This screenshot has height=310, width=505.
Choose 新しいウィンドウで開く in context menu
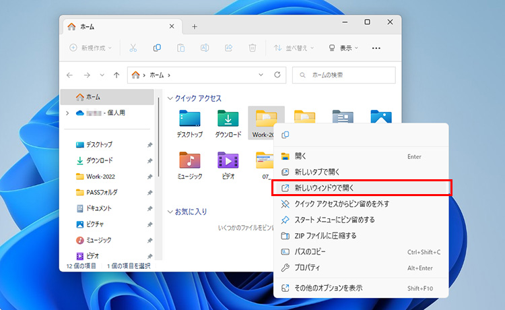361,188
